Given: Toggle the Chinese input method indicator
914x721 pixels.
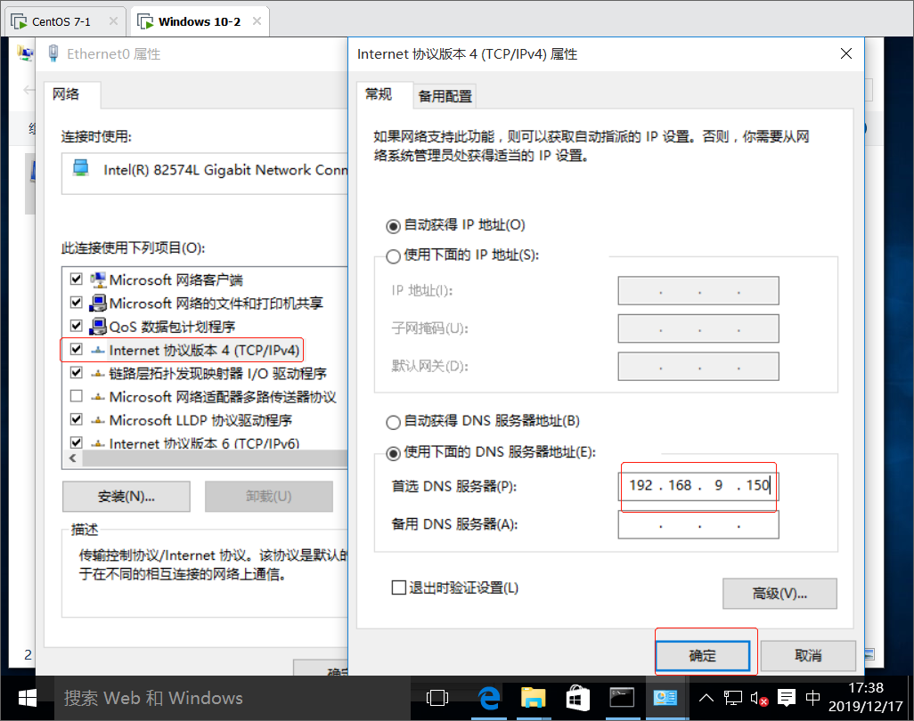Looking at the screenshot, I should point(812,698).
